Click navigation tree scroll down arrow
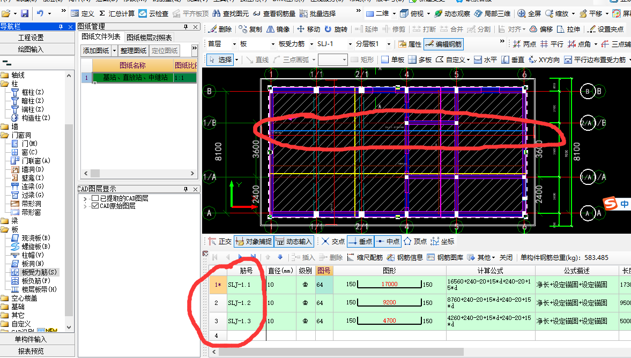This screenshot has width=631, height=358. (69, 327)
